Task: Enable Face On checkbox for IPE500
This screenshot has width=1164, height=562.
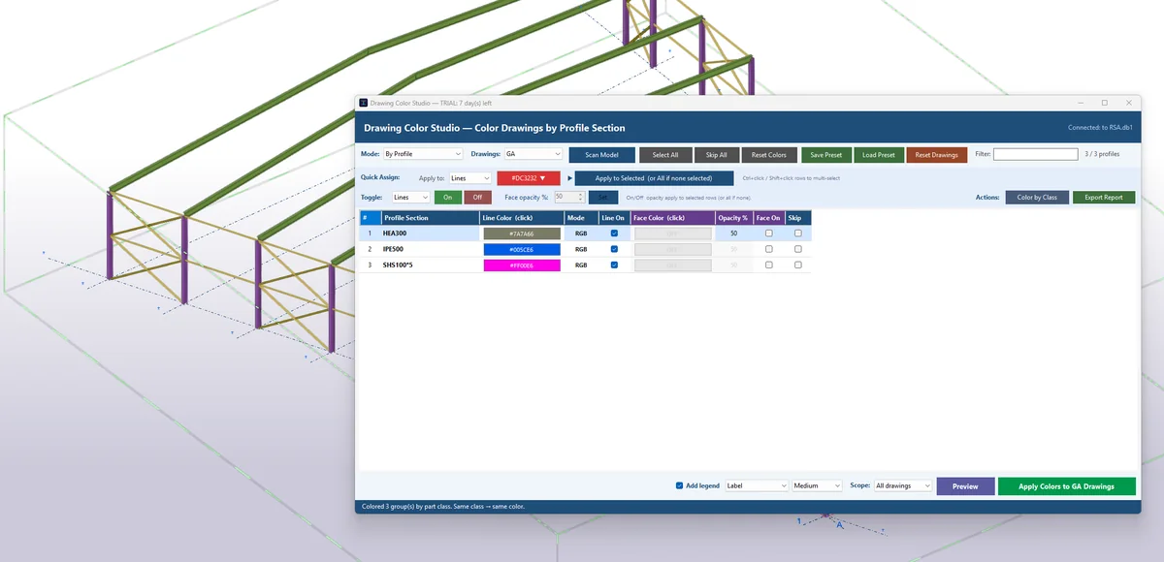Action: point(768,249)
